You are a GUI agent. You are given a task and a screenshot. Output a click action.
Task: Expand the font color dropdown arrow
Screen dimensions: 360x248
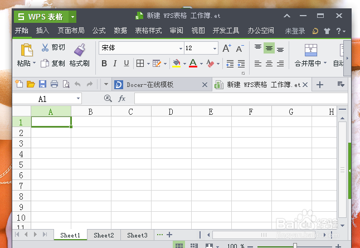[x=201, y=64]
